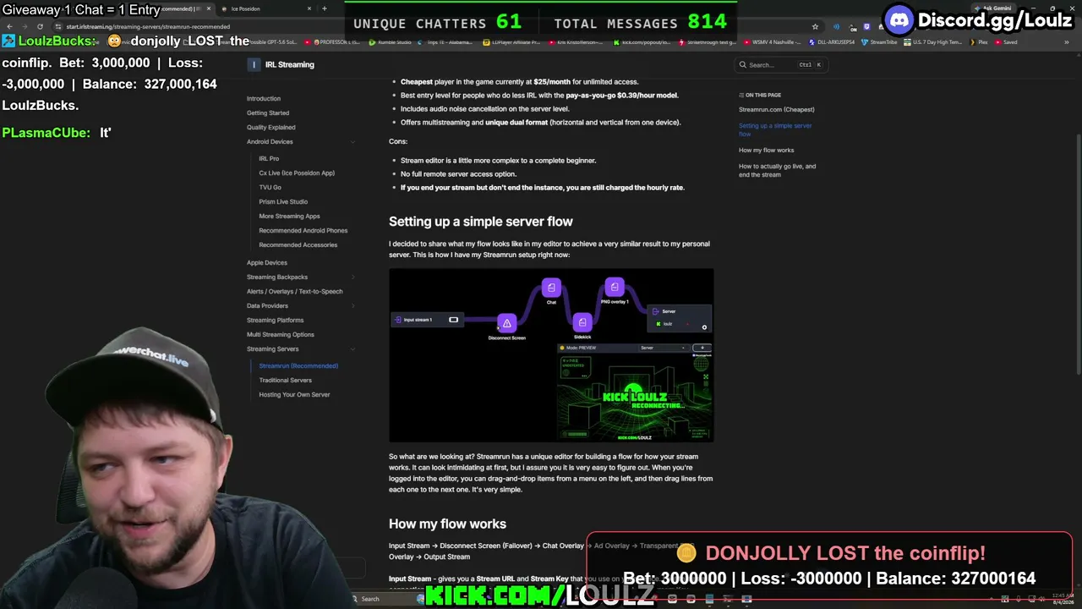Bookmark this page with the star icon
Viewport: 1082px width, 609px height.
(x=815, y=26)
